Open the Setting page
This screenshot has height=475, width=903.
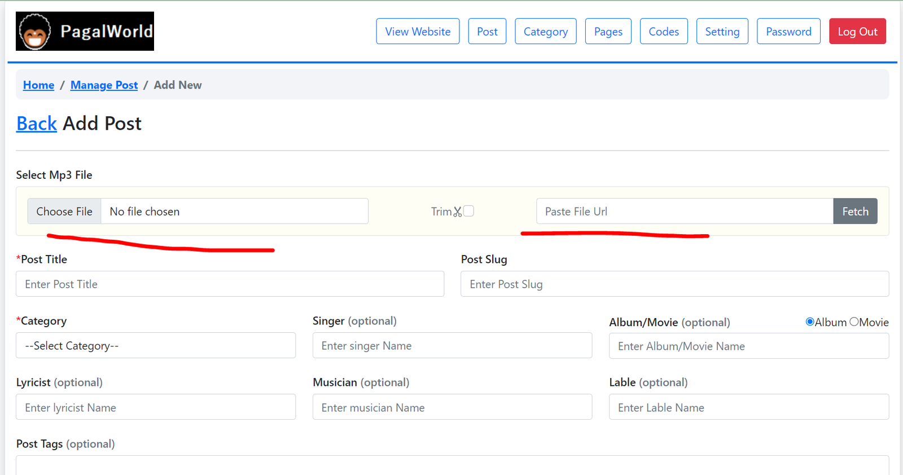pyautogui.click(x=722, y=32)
